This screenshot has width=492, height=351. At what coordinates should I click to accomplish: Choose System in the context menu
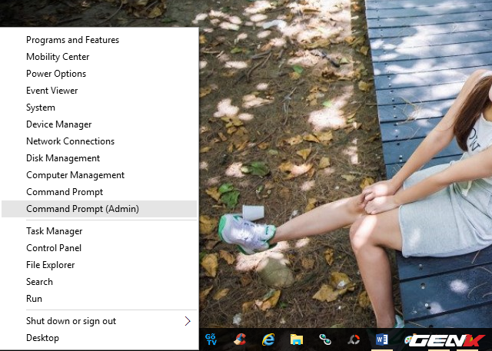tap(99, 108)
